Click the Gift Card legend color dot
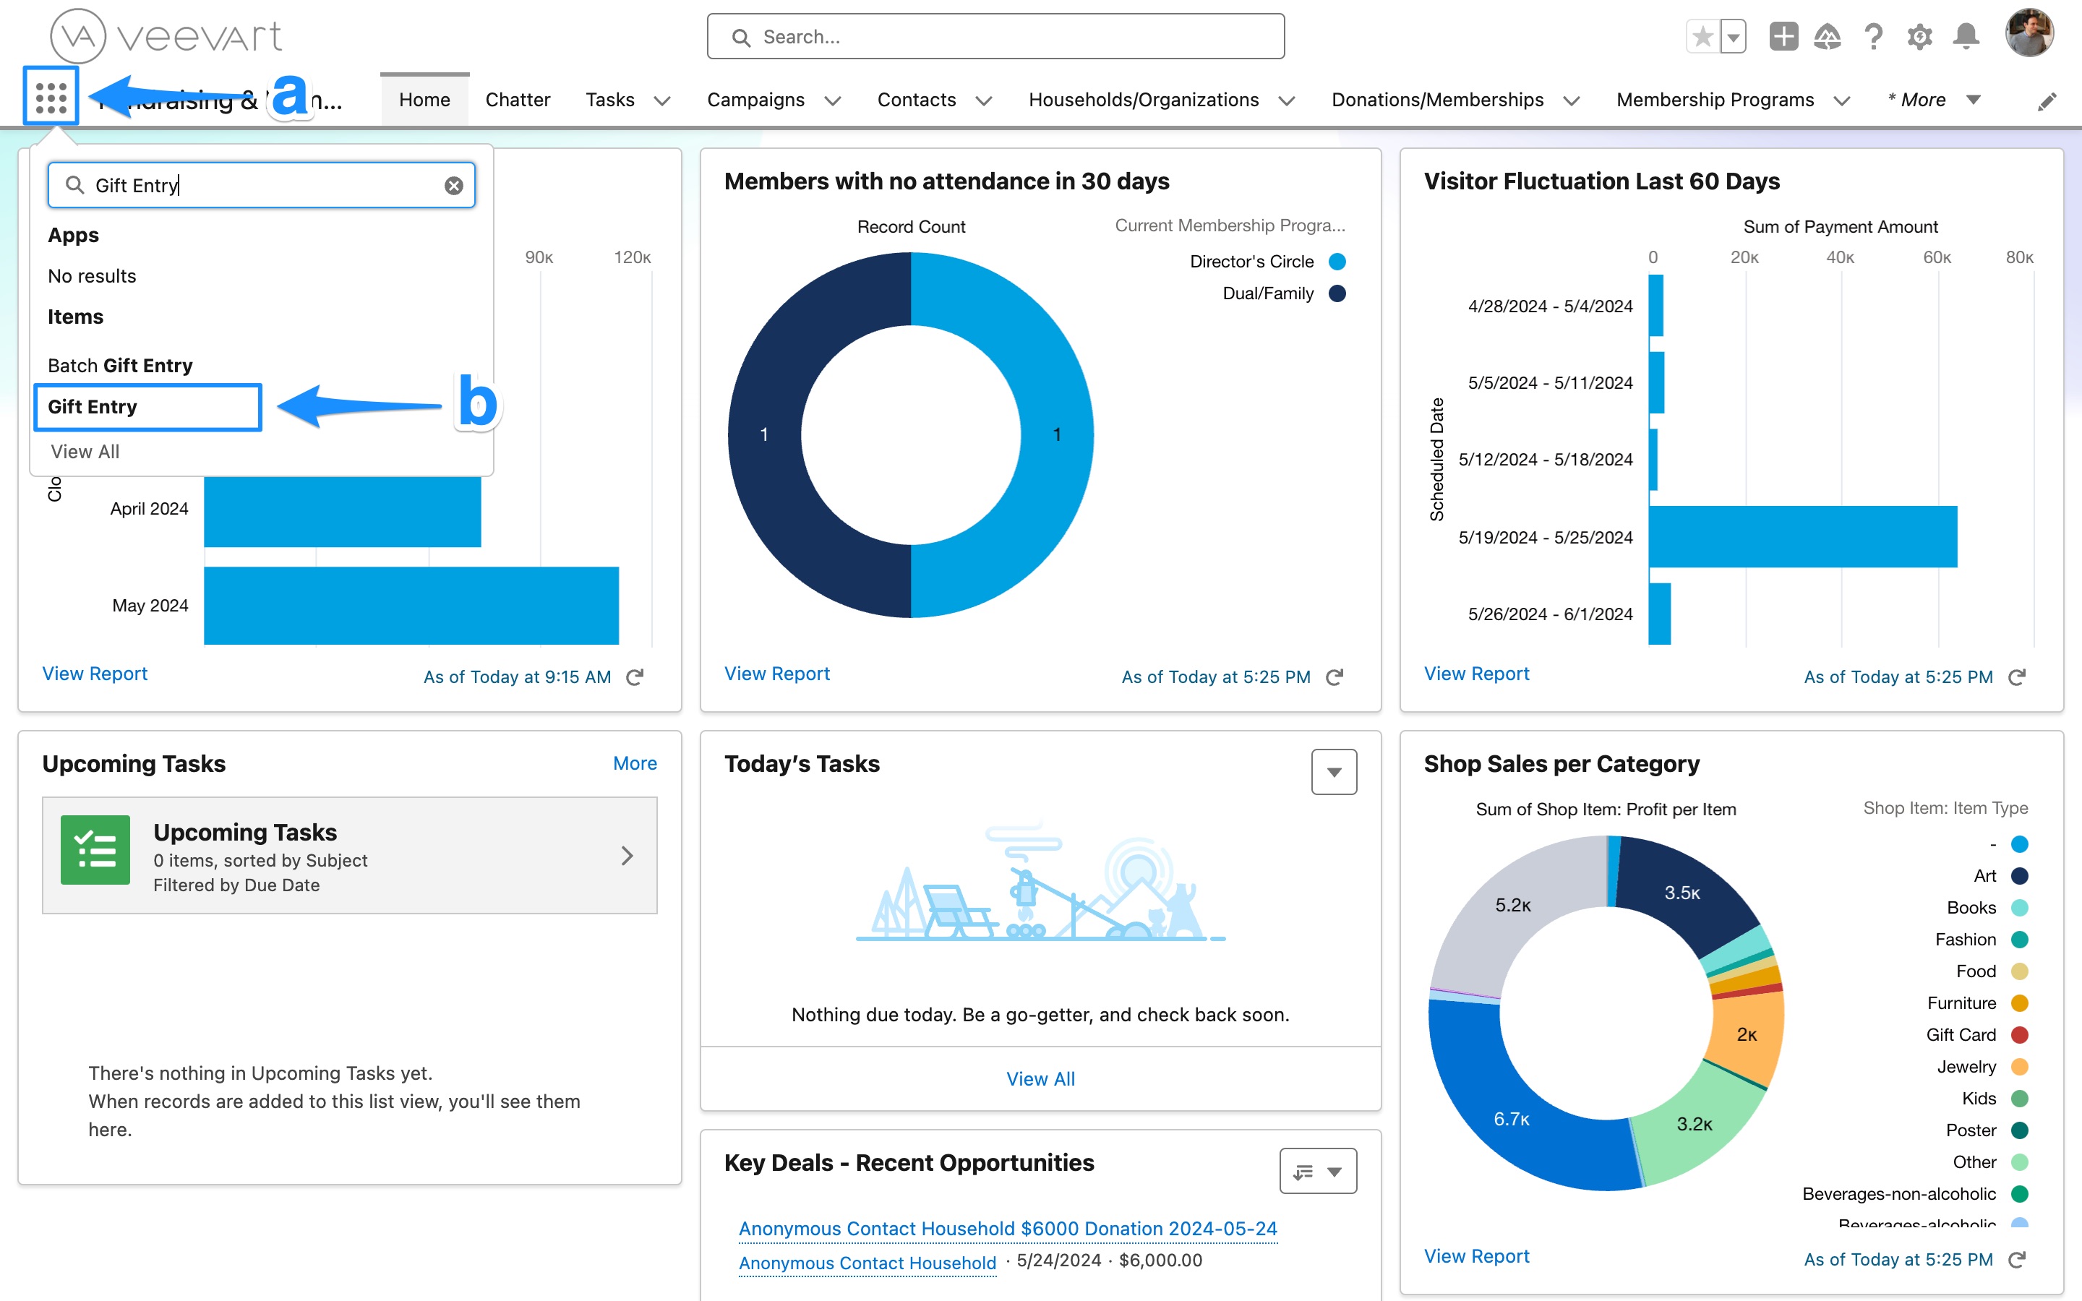The image size is (2082, 1301). tap(2019, 1034)
